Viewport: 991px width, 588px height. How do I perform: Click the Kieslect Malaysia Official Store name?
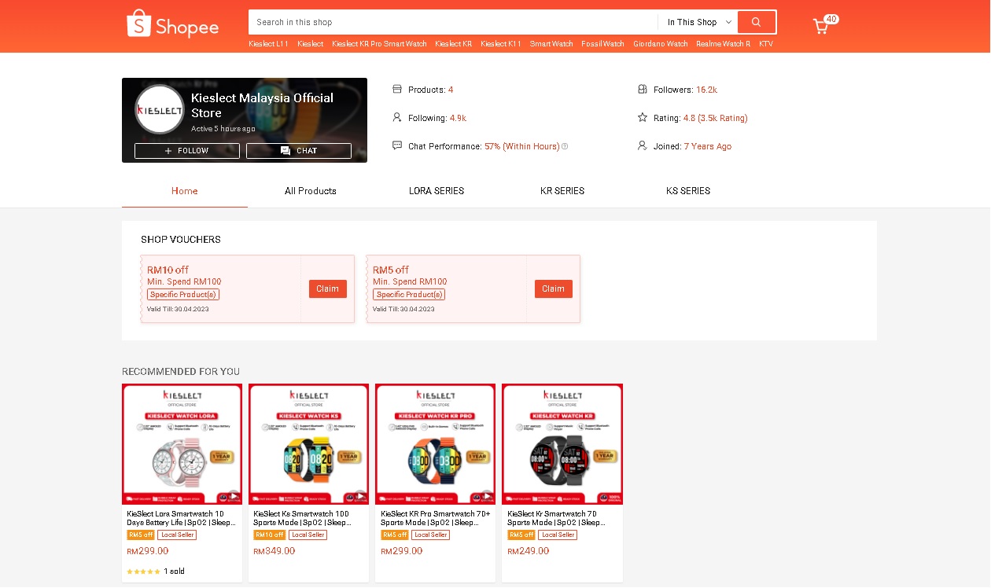tap(263, 105)
